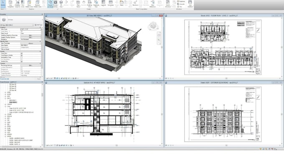
Task: Open the User Interface ribbon button
Action: coord(190,4)
